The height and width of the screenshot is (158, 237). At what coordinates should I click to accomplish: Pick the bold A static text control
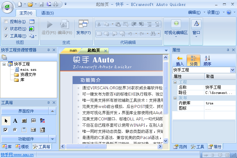pyautogui.click(x=15, y=121)
